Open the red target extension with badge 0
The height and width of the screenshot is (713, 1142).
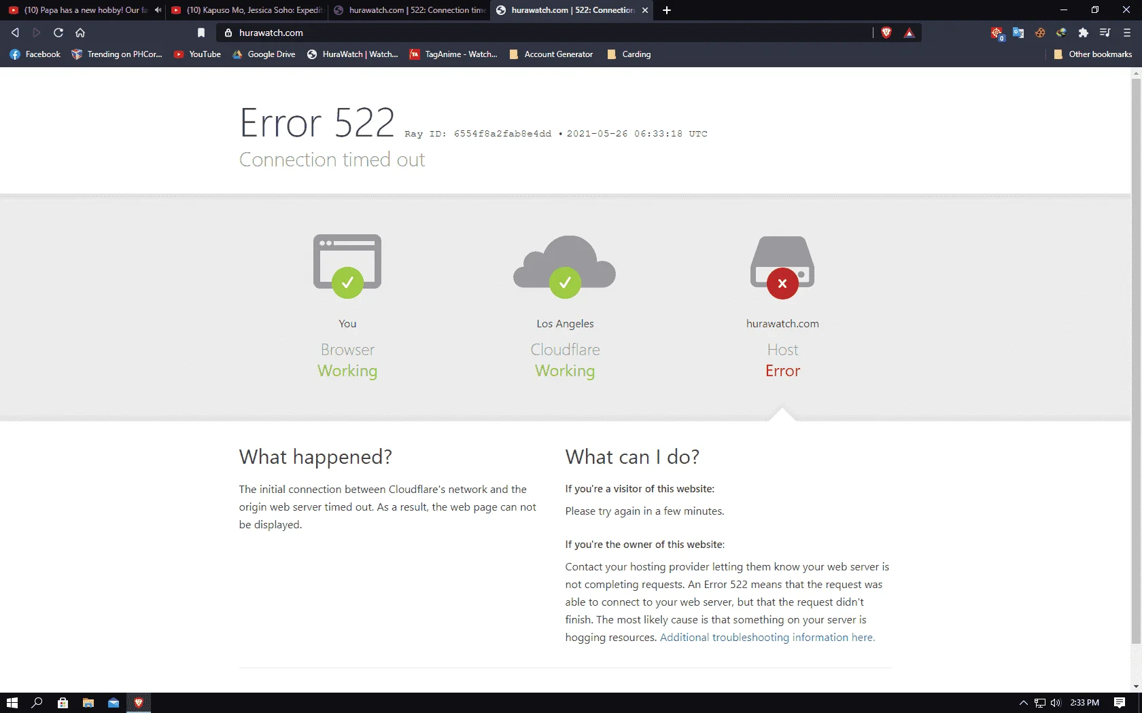tap(997, 33)
